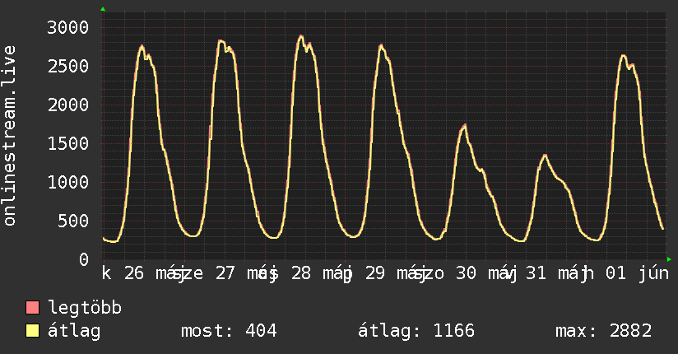Viewport: 678px width, 354px height.
Task: Select the most: 404 value
Action: (229, 331)
